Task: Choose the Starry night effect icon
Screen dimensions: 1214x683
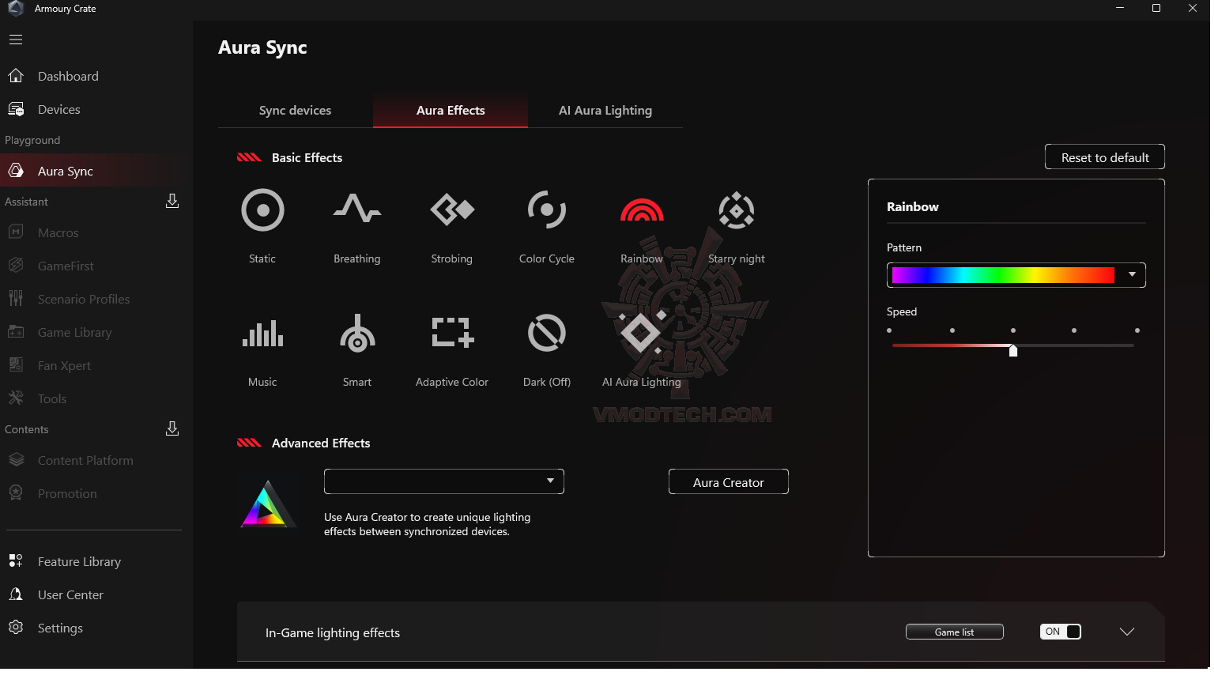Action: tap(737, 210)
